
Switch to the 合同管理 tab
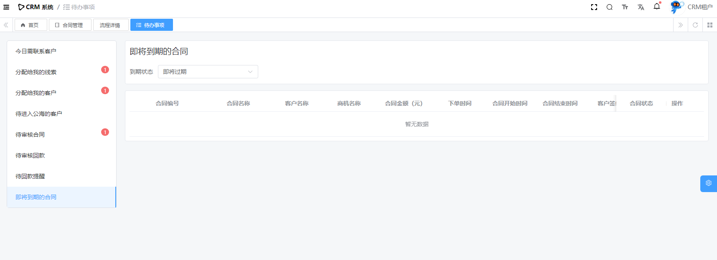pyautogui.click(x=70, y=25)
